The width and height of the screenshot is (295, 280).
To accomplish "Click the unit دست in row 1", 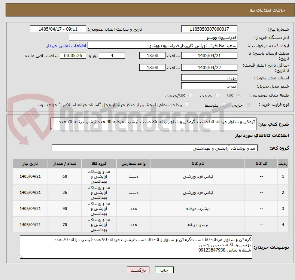I will 133,177.
